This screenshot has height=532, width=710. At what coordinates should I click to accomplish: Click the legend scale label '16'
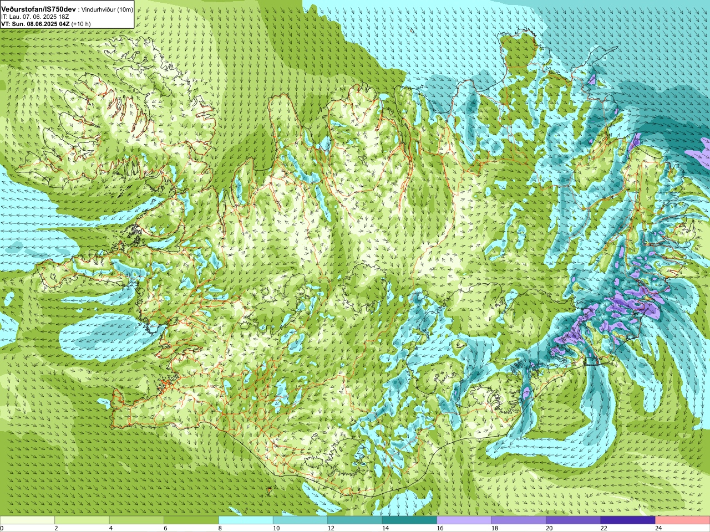coord(440,528)
